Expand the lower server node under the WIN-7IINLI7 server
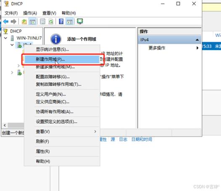 tap(12, 72)
